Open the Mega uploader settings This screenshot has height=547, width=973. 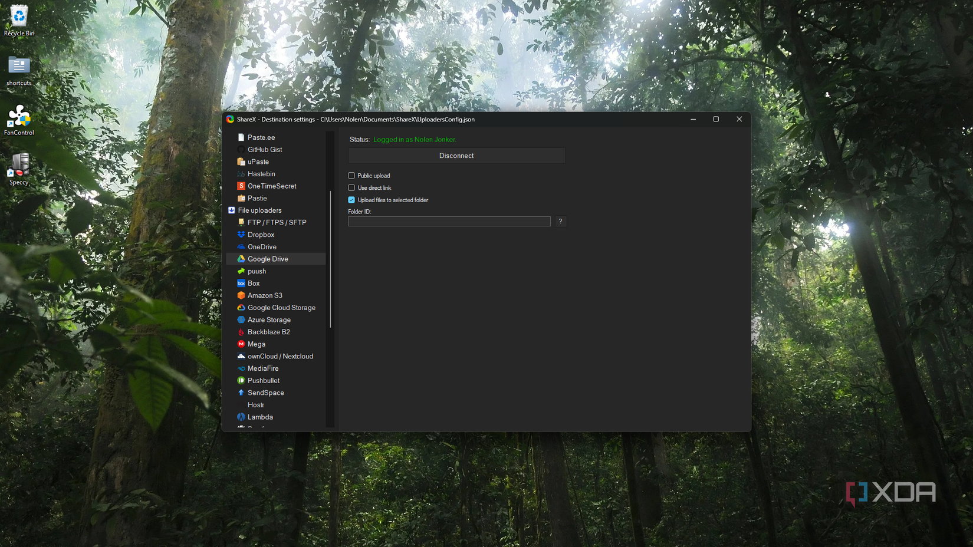pos(256,344)
